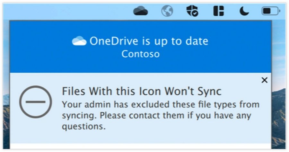Viewport: 289px width, 152px height.
Task: Click the white cloud logo in blue header
Action: click(x=79, y=41)
